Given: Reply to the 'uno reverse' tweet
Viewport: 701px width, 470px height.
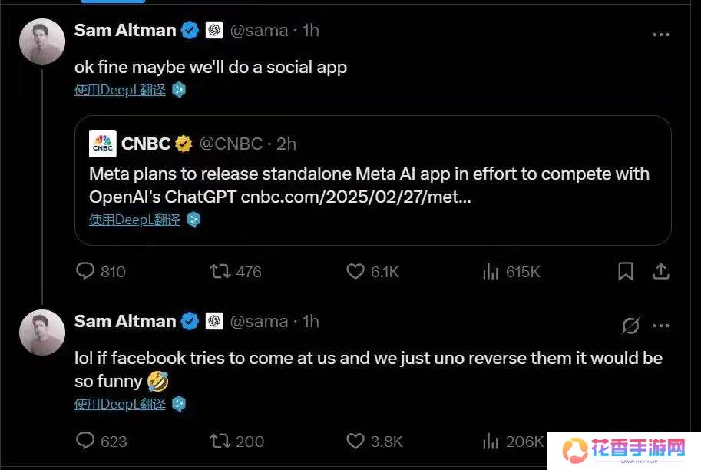Looking at the screenshot, I should (85, 441).
